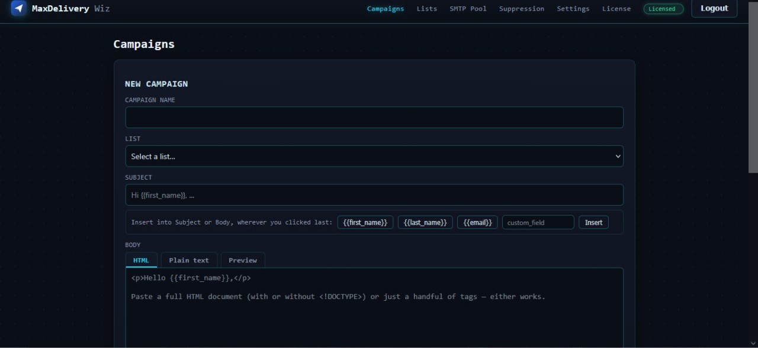This screenshot has height=348, width=758.
Task: Expand the Select a list dropdown
Action: pyautogui.click(x=374, y=157)
